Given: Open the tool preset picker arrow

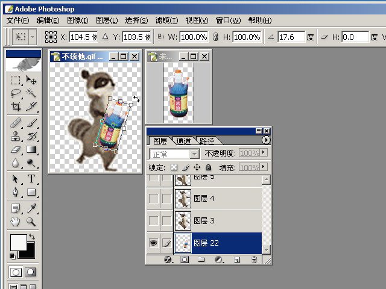Looking at the screenshot, I should coord(32,37).
